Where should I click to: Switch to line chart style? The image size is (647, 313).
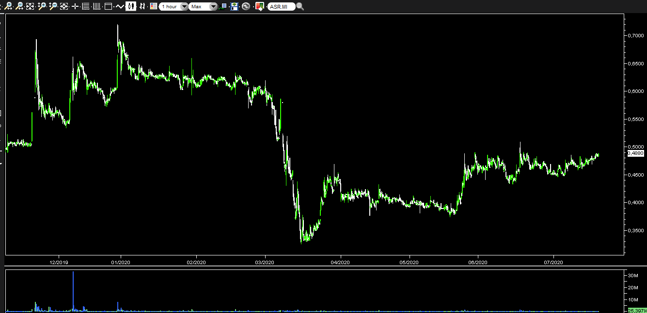tap(120, 6)
